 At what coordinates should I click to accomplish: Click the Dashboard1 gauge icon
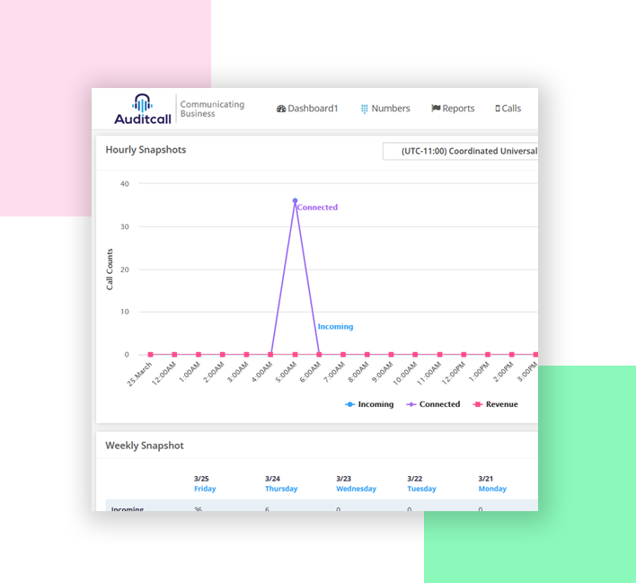tap(281, 109)
